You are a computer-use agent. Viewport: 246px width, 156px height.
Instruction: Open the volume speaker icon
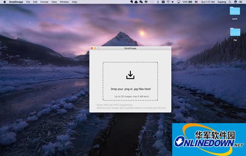pos(173,2)
